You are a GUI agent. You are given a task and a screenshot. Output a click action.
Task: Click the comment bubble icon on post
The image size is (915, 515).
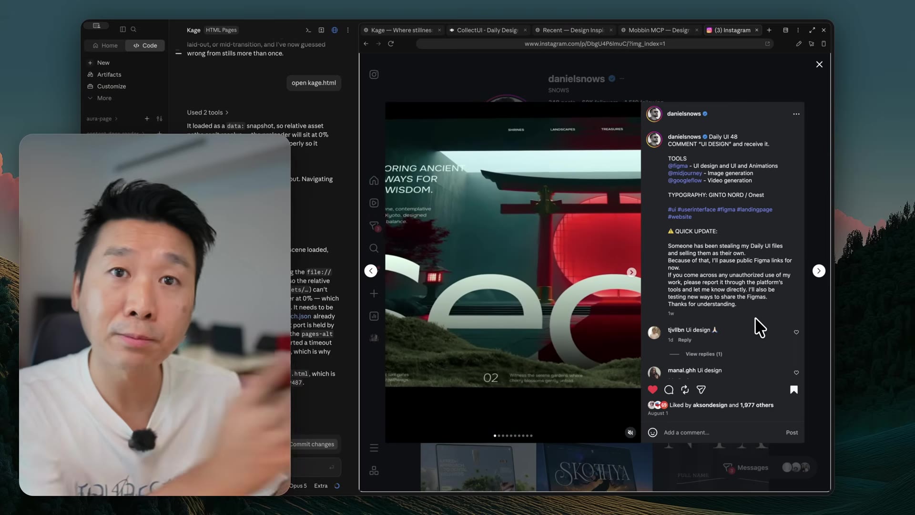[669, 390]
